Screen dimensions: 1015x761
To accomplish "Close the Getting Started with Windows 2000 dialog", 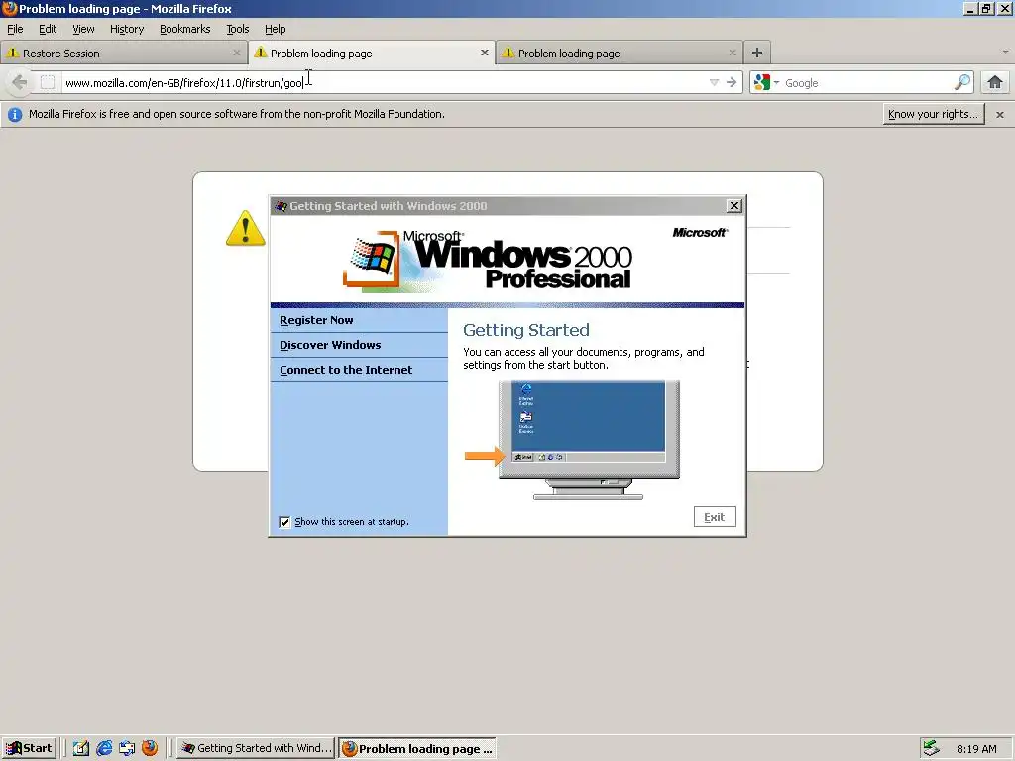I will 734,206.
